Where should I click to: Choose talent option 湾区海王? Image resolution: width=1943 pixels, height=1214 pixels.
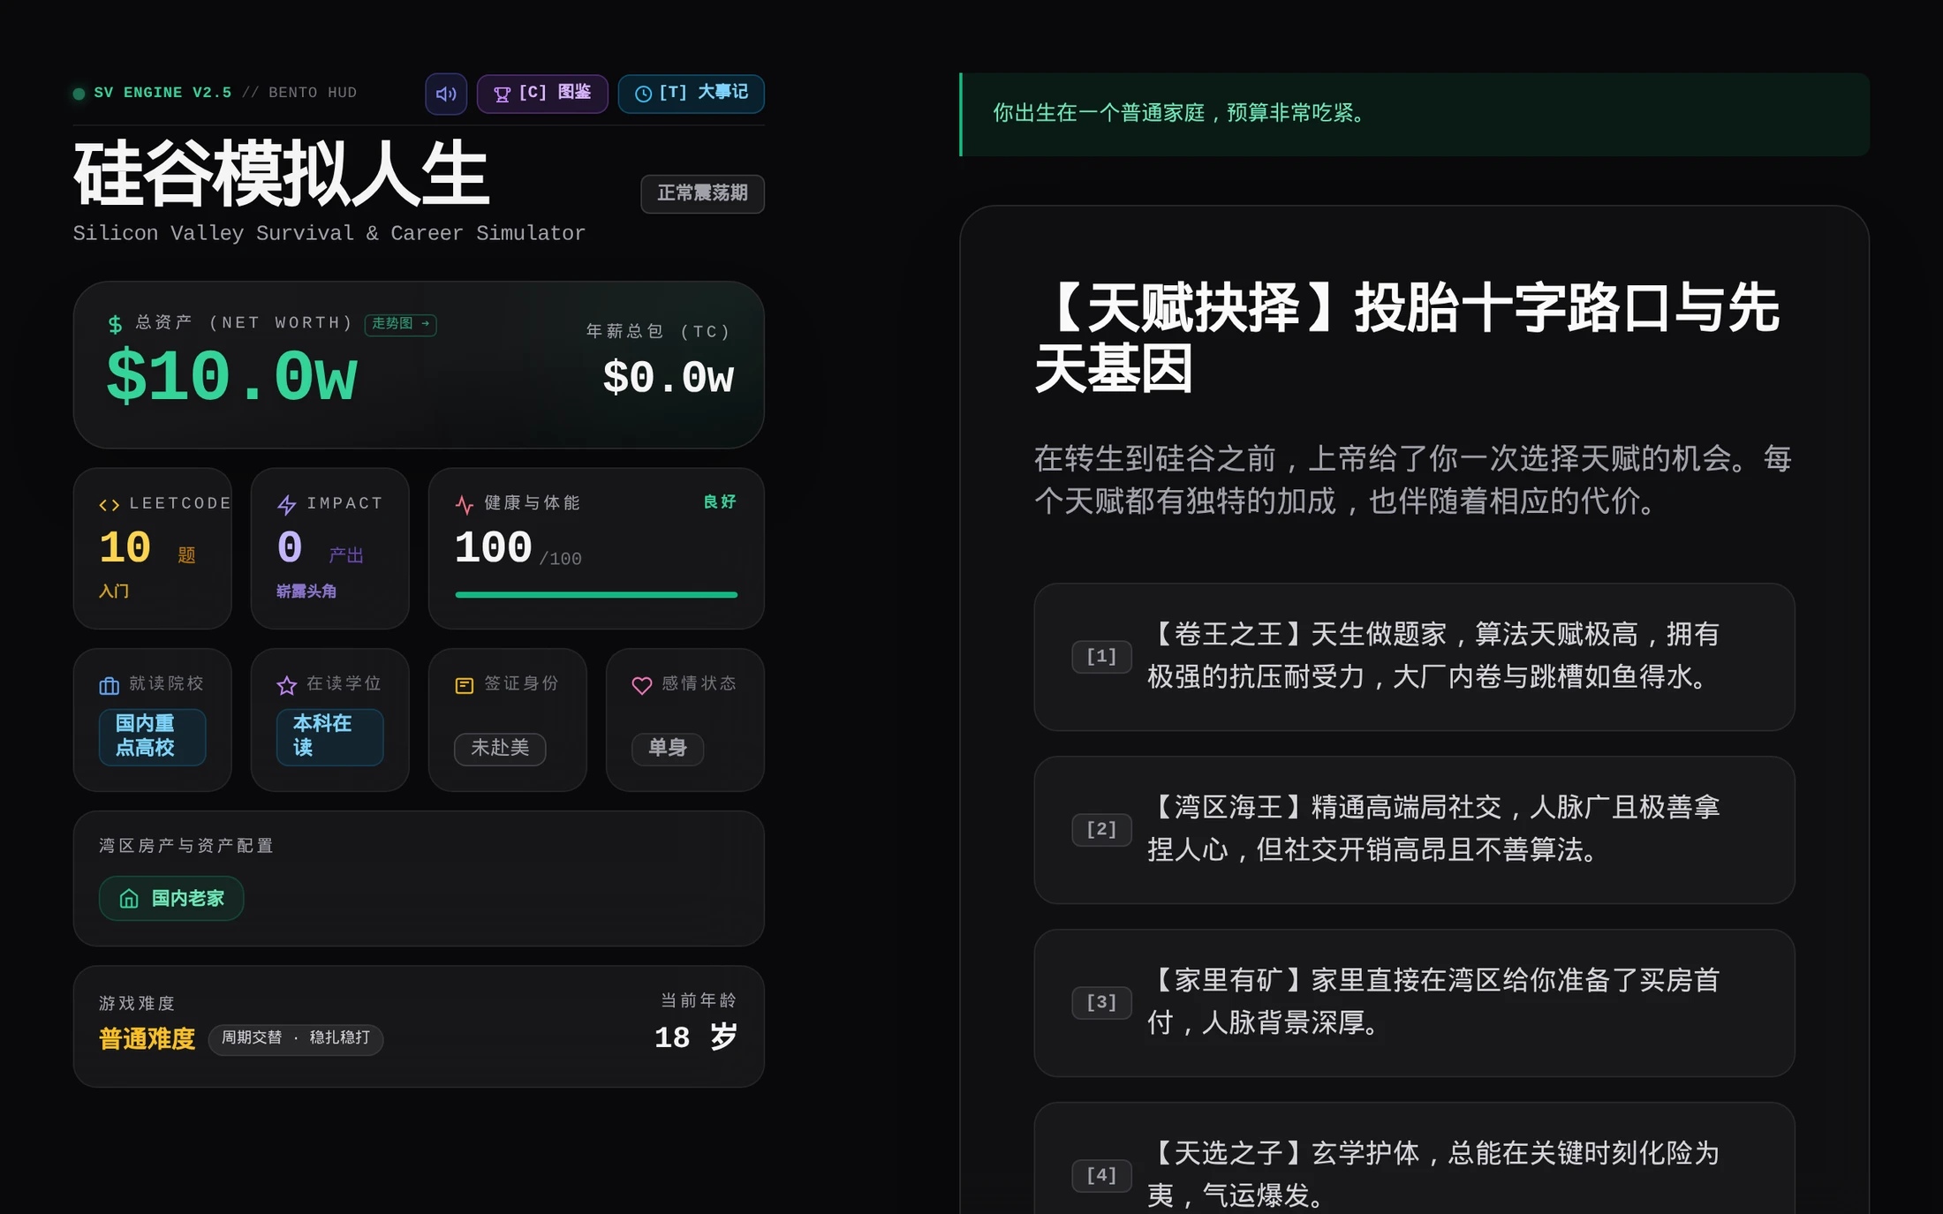click(x=1414, y=830)
